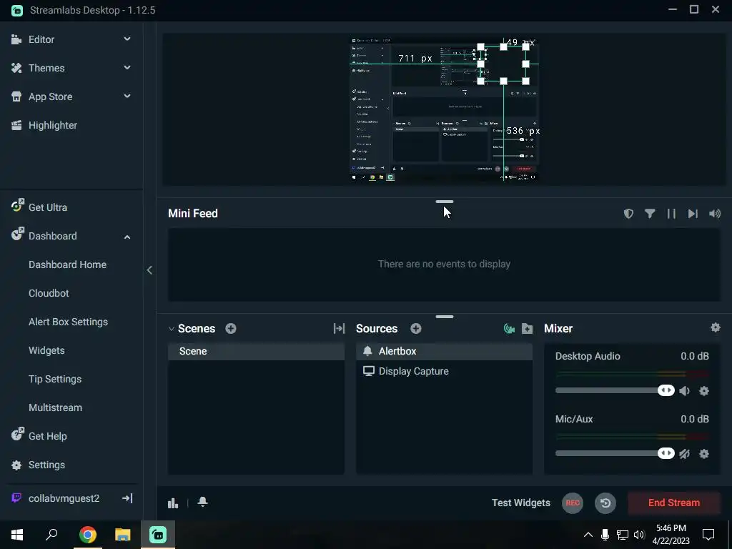Open Cloudbot page
Viewport: 732px width, 549px height.
pyautogui.click(x=49, y=293)
